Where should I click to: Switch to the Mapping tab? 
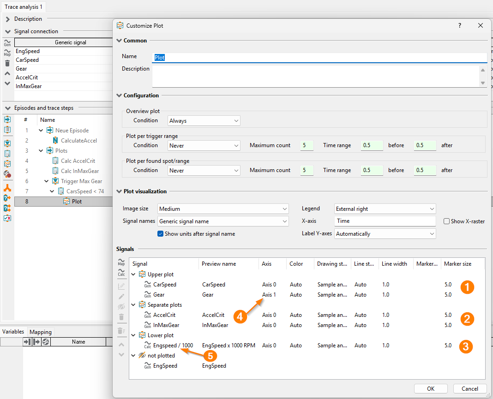tap(41, 332)
